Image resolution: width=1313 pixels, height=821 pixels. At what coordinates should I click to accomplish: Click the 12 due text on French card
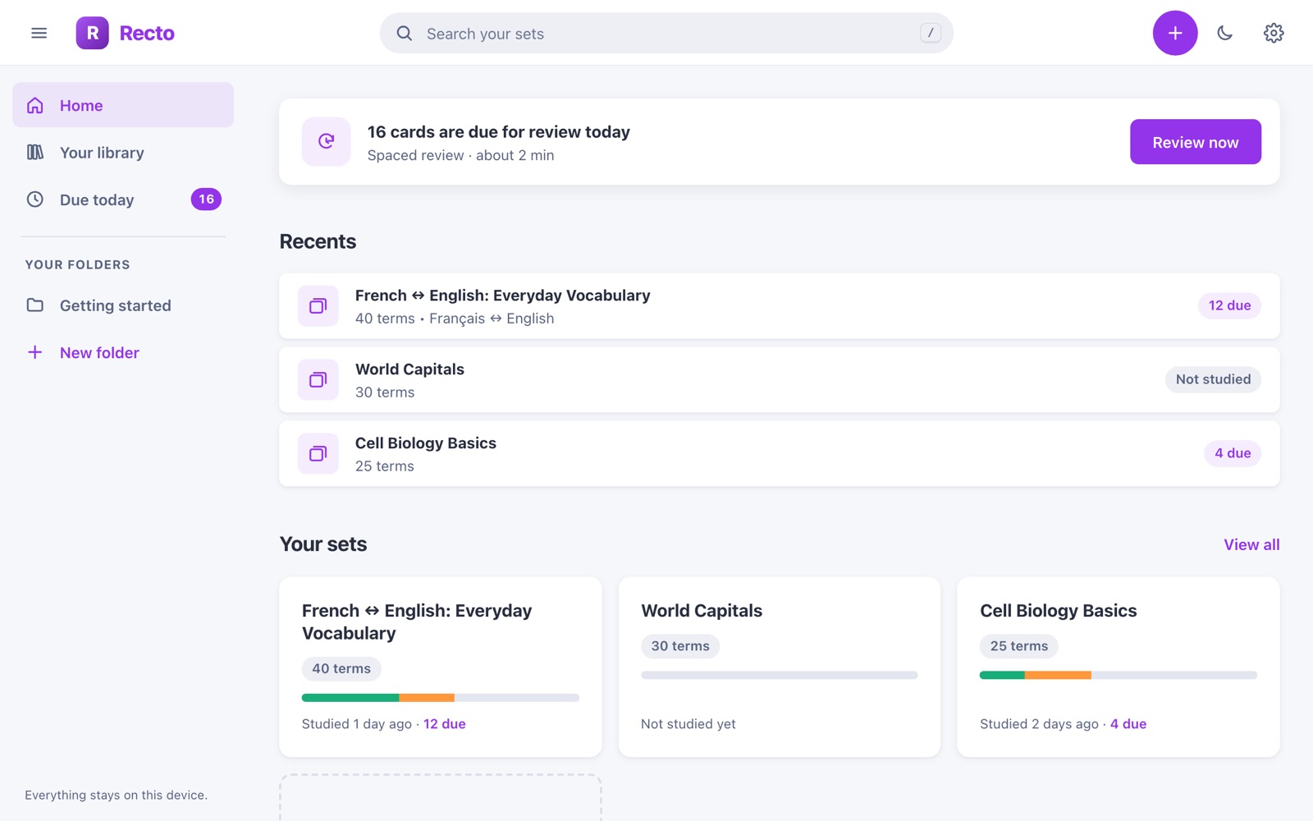coord(445,723)
